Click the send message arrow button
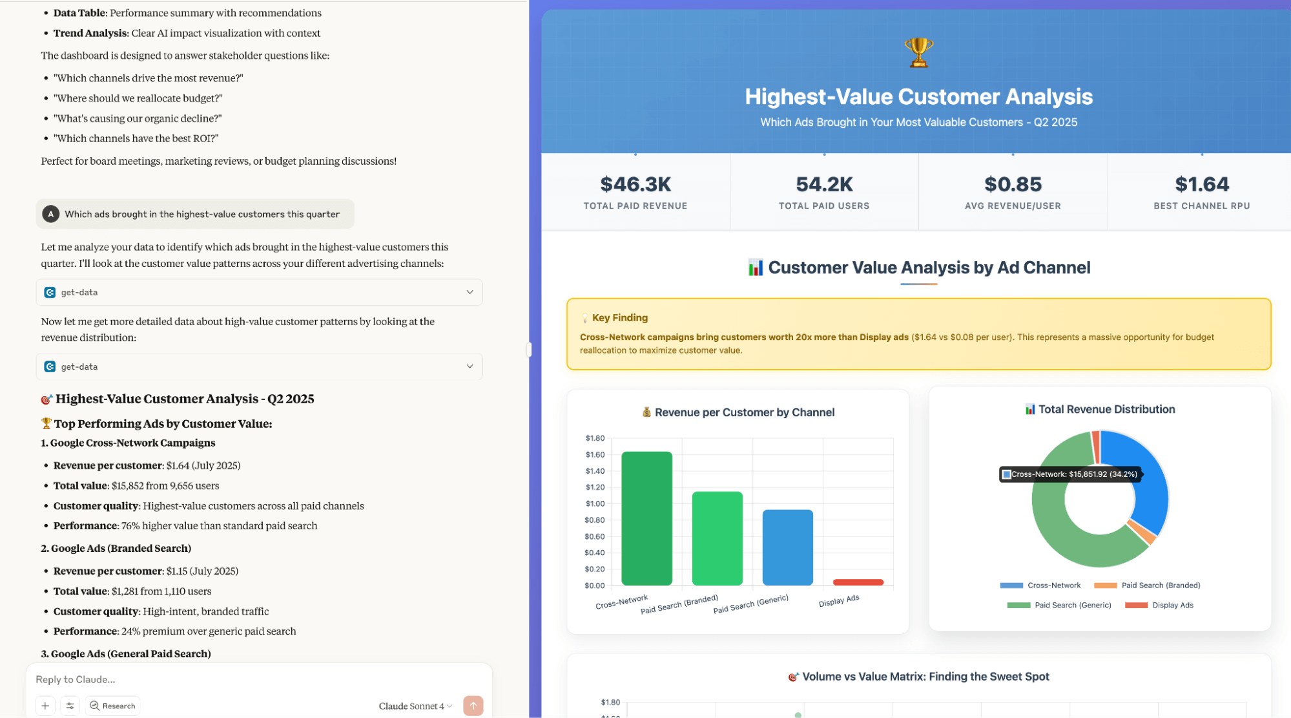The height and width of the screenshot is (718, 1291). 473,706
